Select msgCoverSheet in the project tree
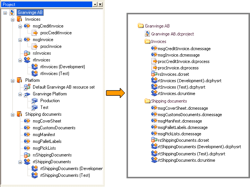Image resolution: width=250 pixels, height=187 pixels. coord(47,121)
